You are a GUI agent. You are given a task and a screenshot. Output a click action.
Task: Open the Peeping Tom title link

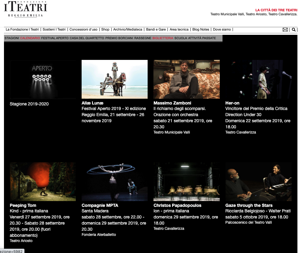pyautogui.click(x=23, y=205)
